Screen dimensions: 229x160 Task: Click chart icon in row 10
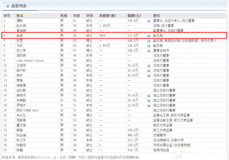tap(149, 65)
